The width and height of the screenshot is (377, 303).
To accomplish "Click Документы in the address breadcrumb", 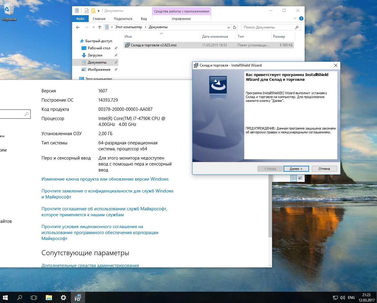I will (158, 27).
